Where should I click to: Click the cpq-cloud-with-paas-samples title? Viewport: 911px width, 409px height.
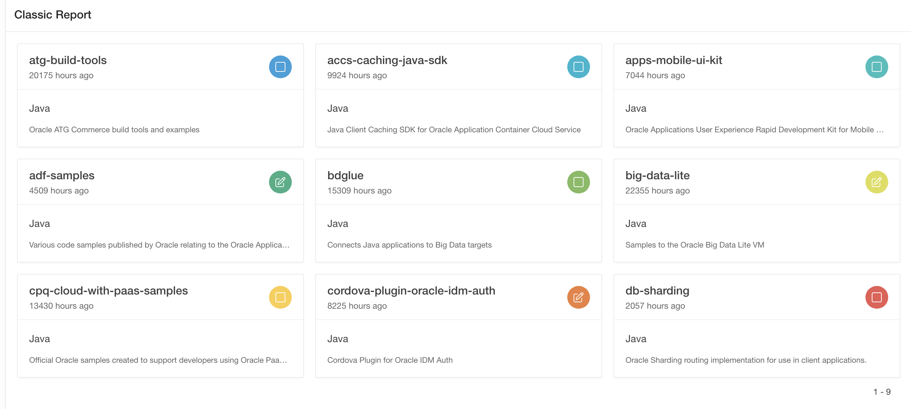(x=108, y=291)
